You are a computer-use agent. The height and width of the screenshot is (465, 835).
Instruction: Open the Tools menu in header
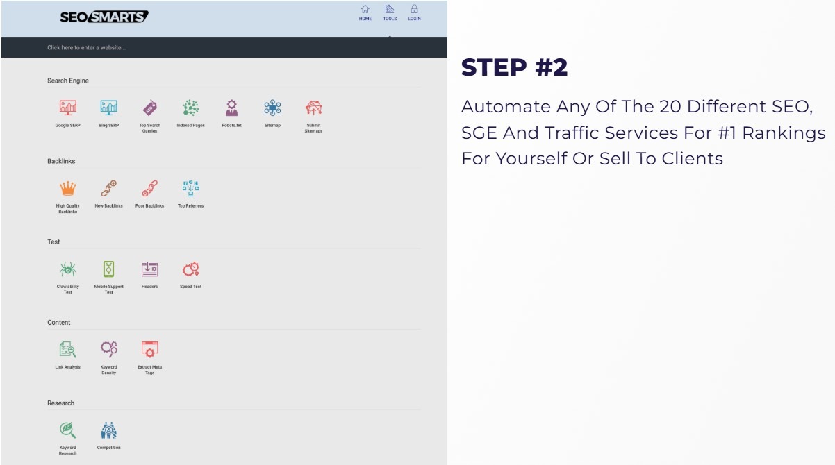(390, 12)
